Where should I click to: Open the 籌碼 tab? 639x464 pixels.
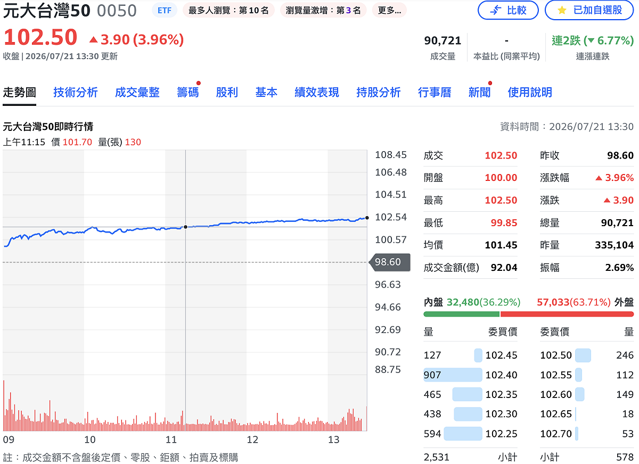point(188,92)
